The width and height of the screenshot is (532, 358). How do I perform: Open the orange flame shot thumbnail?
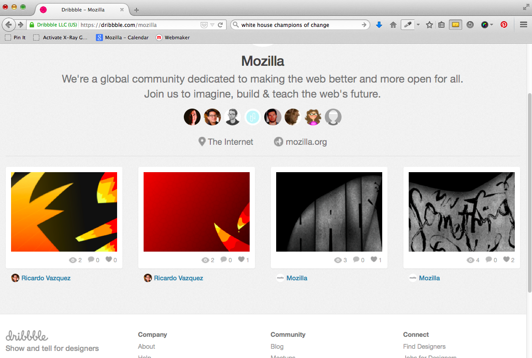(64, 212)
